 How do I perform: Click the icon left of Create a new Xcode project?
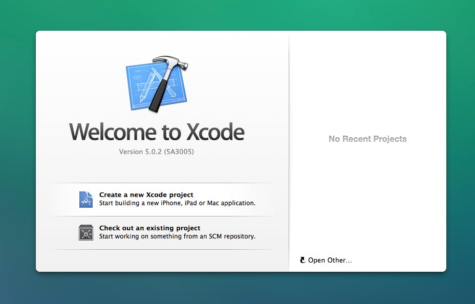85,199
